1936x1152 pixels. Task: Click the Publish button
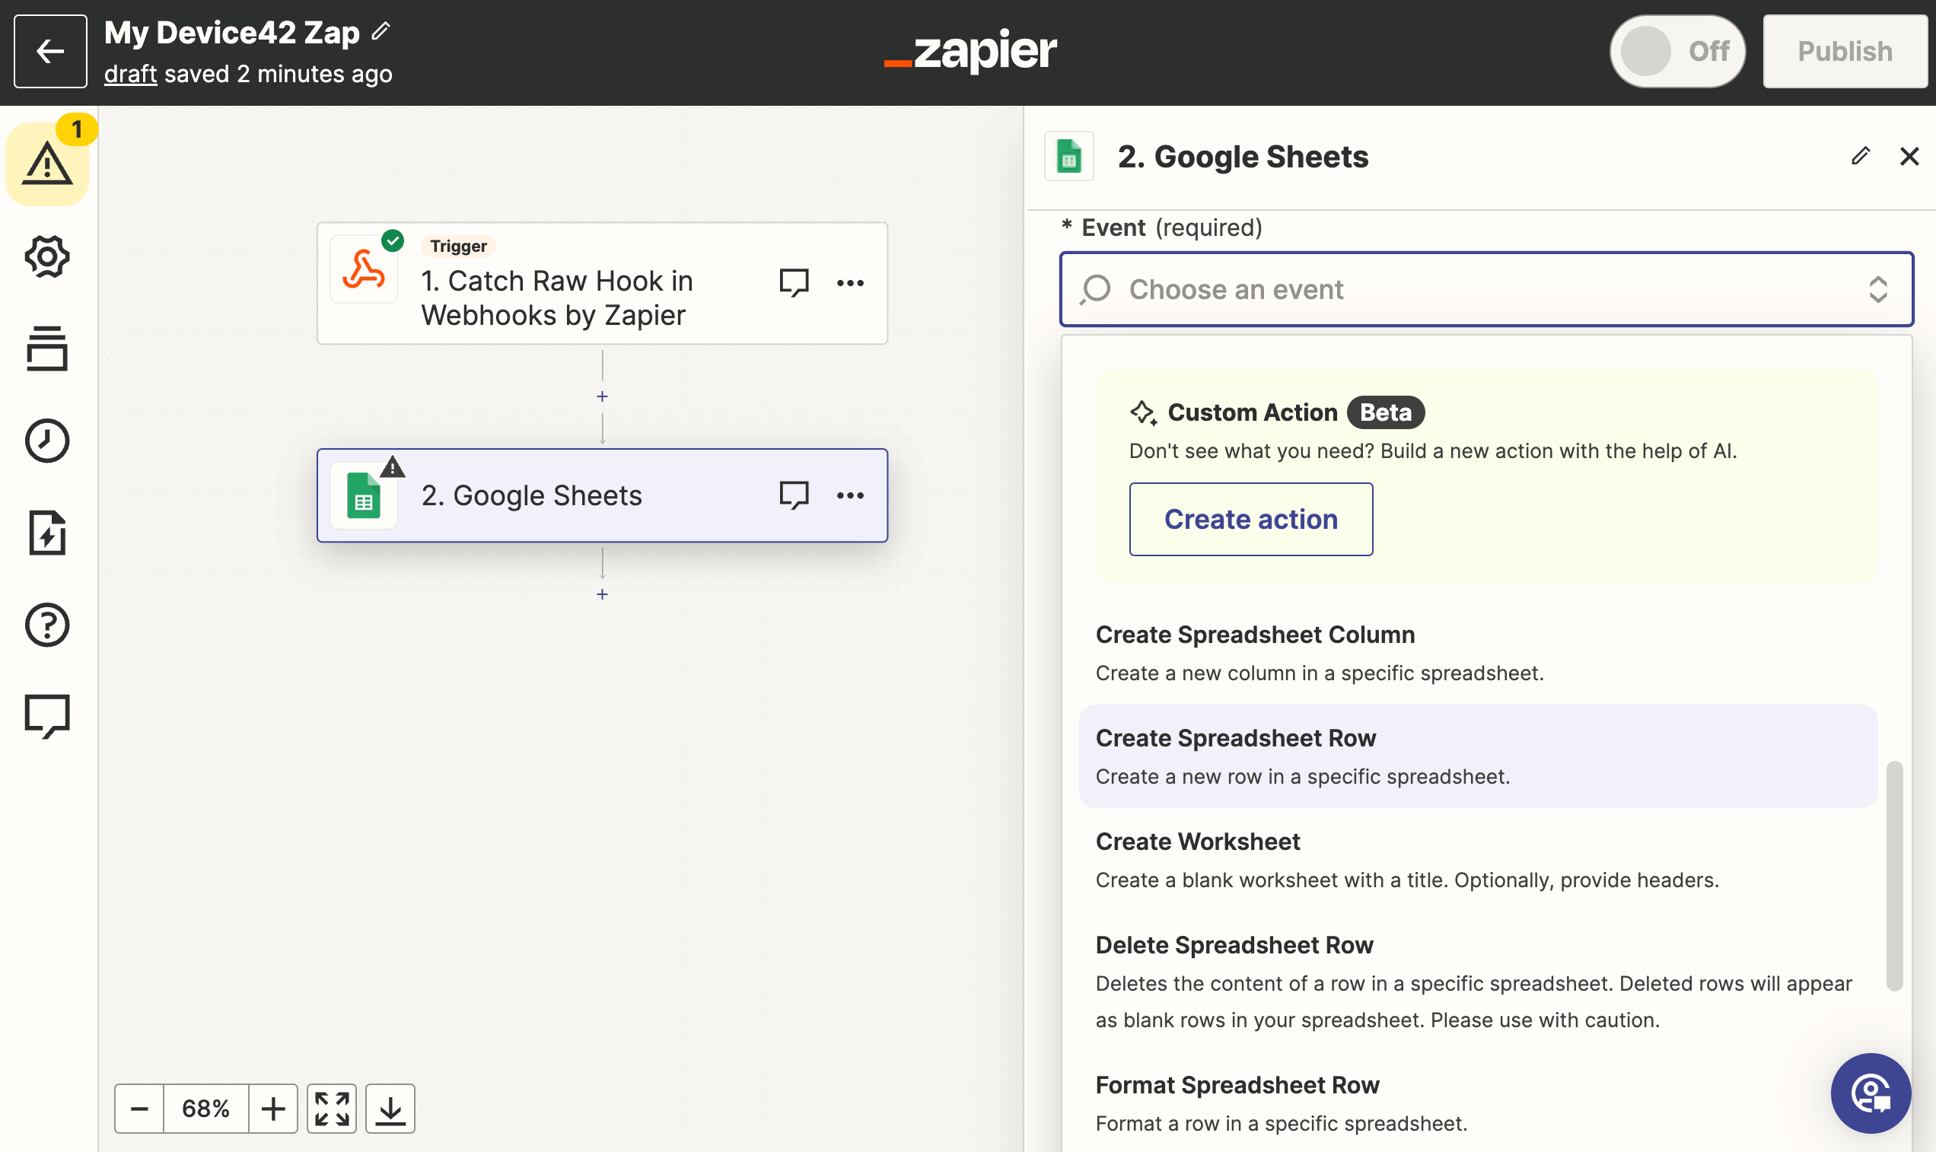point(1845,51)
